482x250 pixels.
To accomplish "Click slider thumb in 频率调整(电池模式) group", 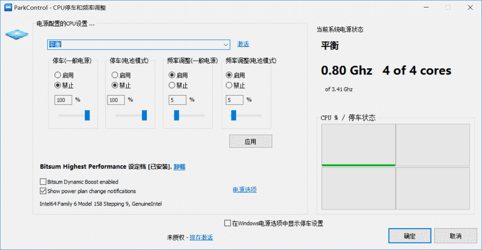I will point(234,115).
